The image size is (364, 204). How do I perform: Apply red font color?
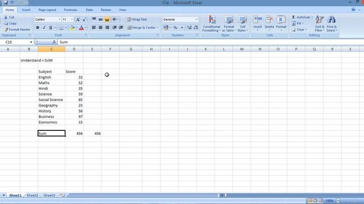[x=81, y=28]
